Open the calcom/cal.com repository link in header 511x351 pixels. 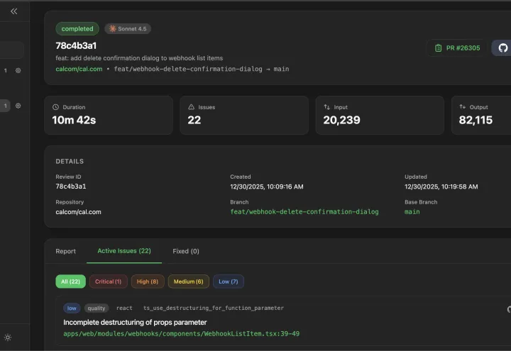tap(79, 69)
